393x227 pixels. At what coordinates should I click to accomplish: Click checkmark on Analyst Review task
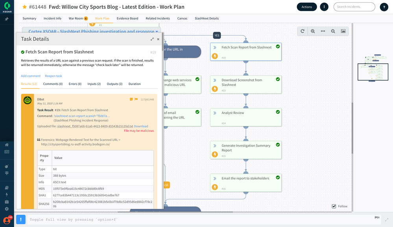(x=278, y=112)
